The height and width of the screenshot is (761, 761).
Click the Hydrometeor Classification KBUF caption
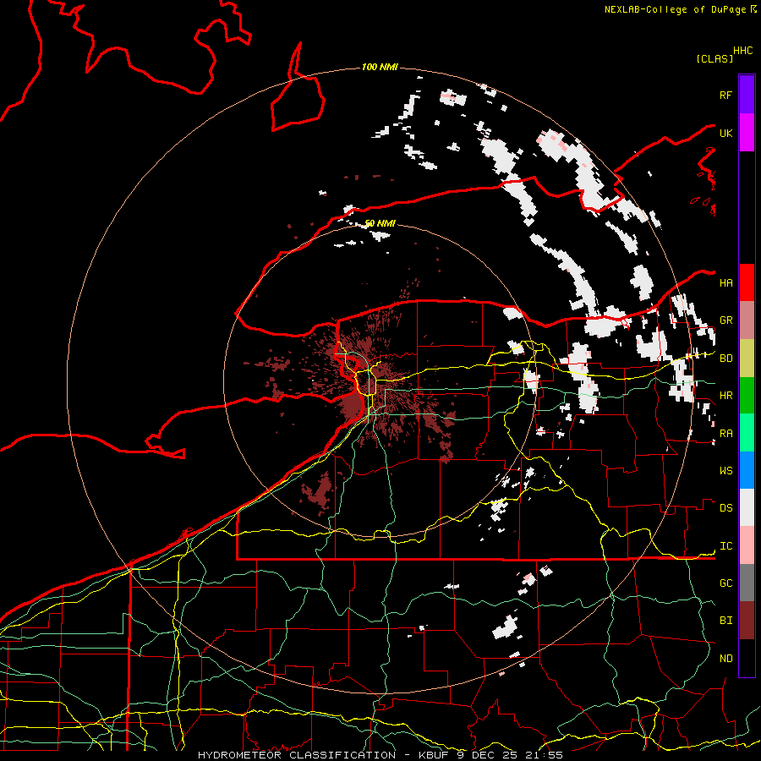pyautogui.click(x=380, y=755)
